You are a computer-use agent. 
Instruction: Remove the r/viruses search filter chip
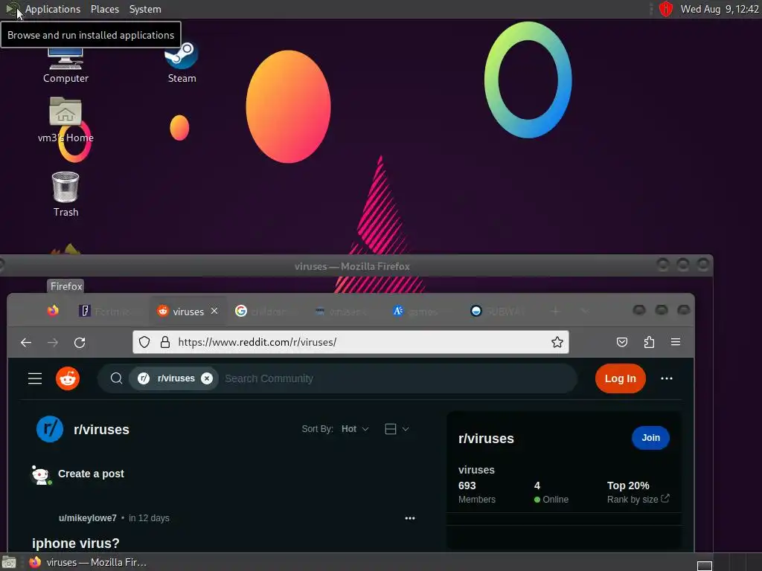click(x=207, y=378)
